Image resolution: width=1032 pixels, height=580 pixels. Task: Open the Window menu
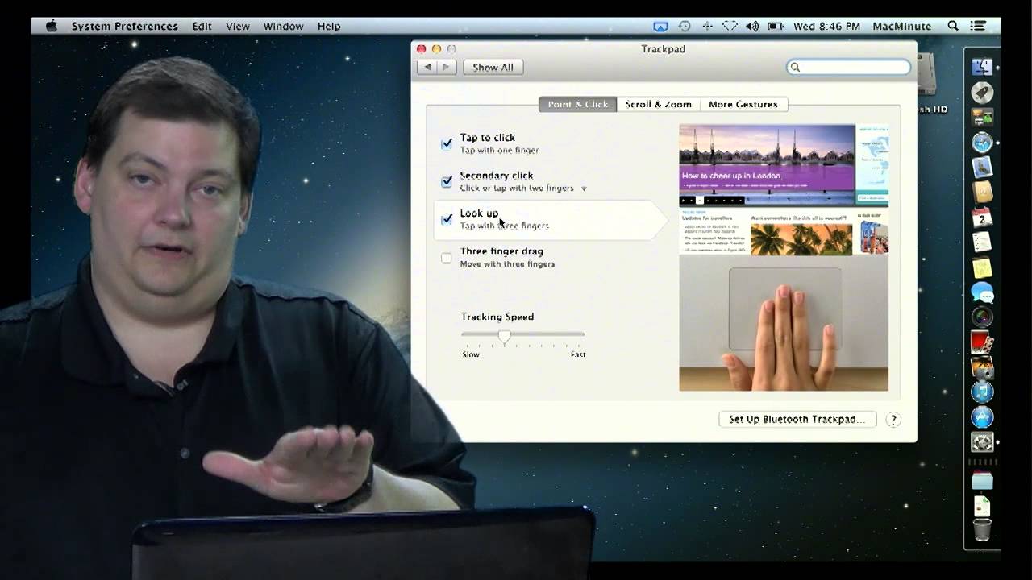tap(283, 26)
